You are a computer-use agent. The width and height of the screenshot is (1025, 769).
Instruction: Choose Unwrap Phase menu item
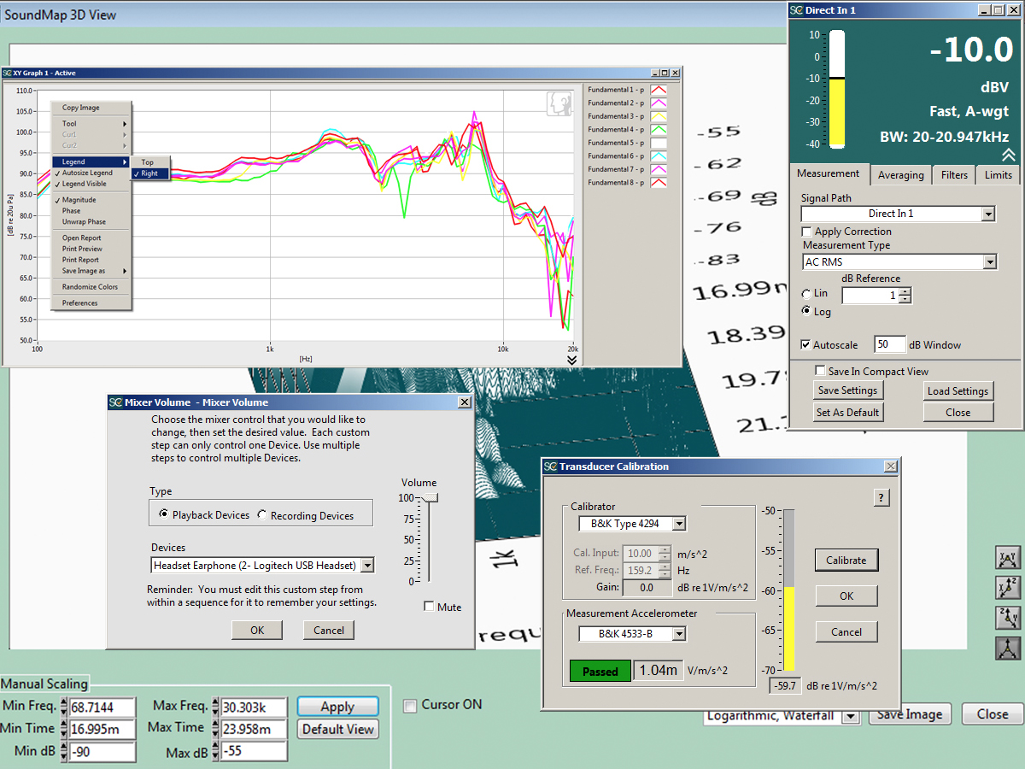[x=93, y=222]
